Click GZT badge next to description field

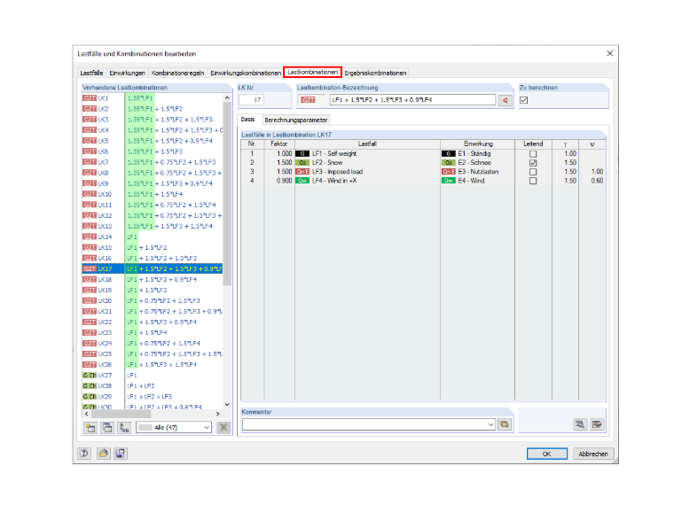308,99
